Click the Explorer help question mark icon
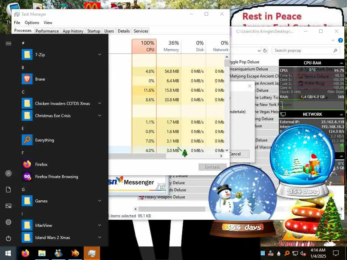 (x=340, y=40)
